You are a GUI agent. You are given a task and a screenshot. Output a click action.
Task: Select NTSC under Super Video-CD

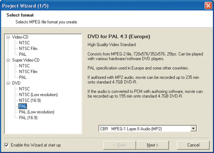pyautogui.click(x=25, y=66)
